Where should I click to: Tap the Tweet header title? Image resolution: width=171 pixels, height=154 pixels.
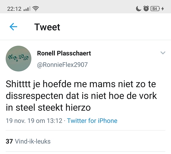pyautogui.click(x=47, y=27)
